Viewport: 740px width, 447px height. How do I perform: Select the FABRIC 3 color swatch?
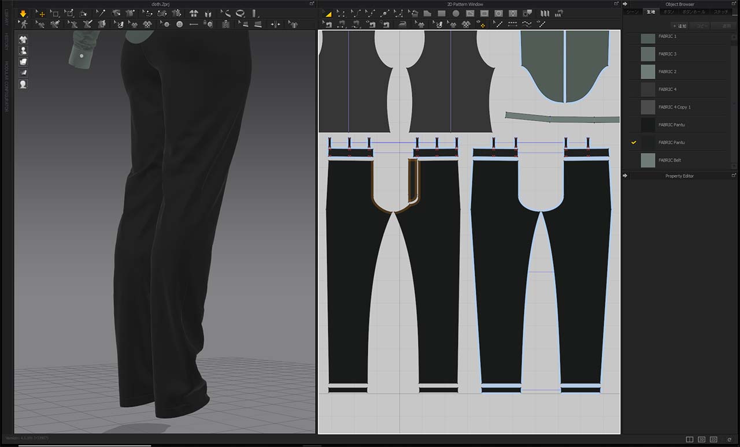pos(648,54)
